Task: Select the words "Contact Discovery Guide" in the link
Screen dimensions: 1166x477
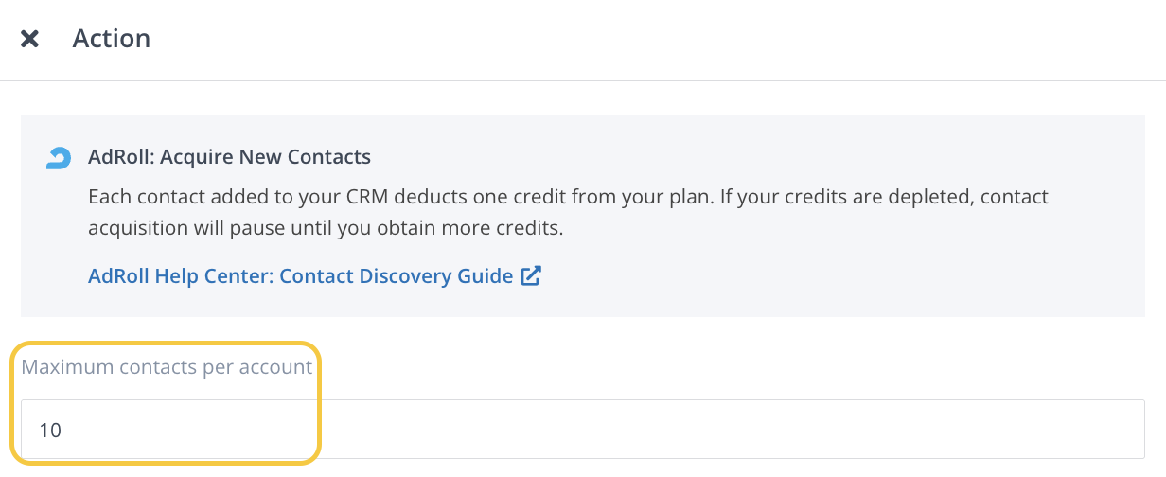Action: [x=397, y=276]
